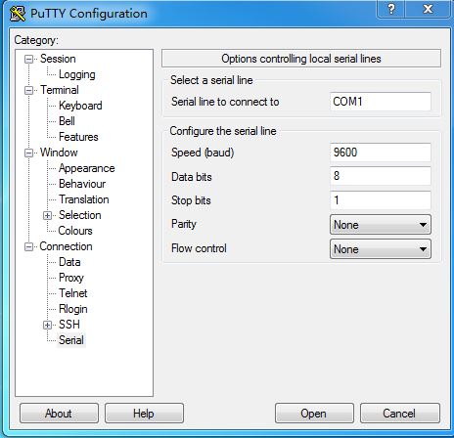This screenshot has width=454, height=438.
Task: Close the PuTTY Configuration window
Action: (428, 9)
